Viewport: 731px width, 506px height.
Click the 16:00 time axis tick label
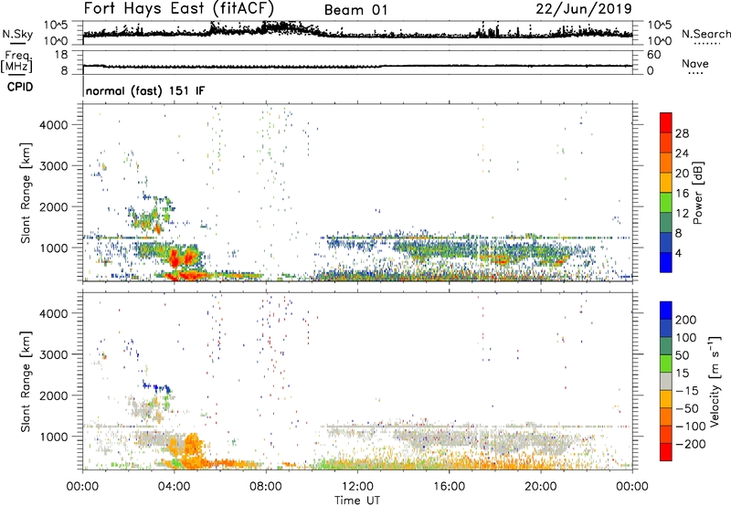point(449,487)
